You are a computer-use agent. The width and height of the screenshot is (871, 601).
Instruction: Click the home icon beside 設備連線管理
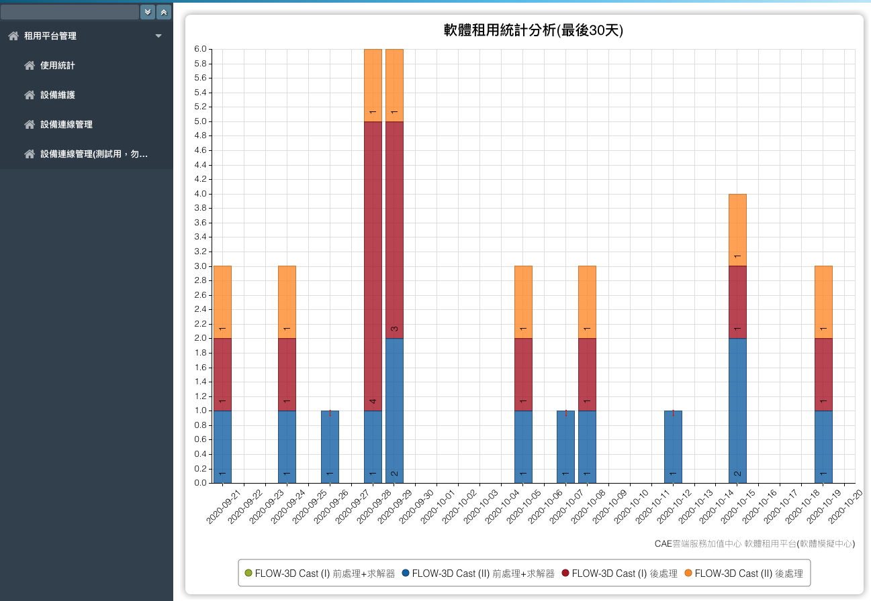tap(30, 125)
